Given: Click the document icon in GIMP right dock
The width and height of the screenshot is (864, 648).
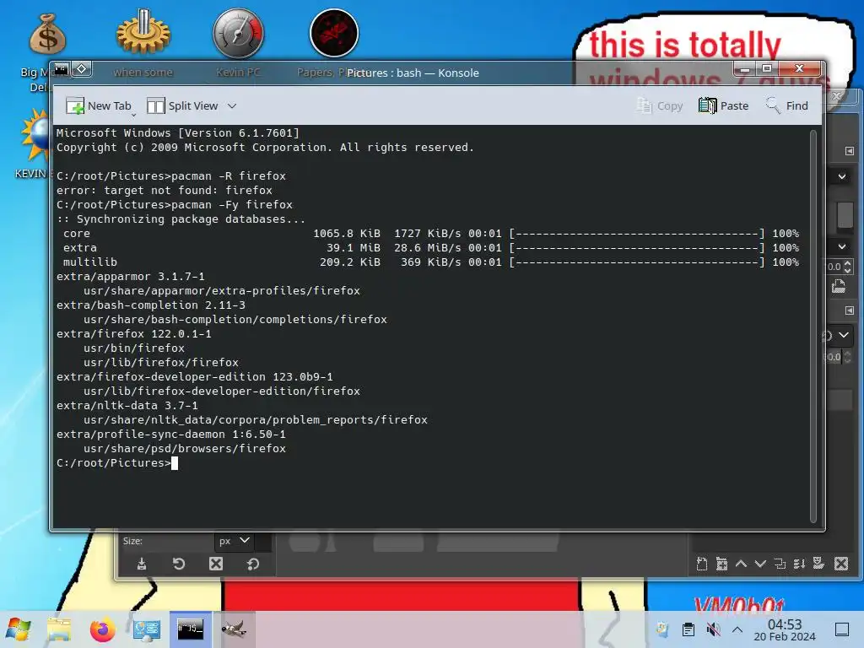Looking at the screenshot, I should (x=839, y=287).
